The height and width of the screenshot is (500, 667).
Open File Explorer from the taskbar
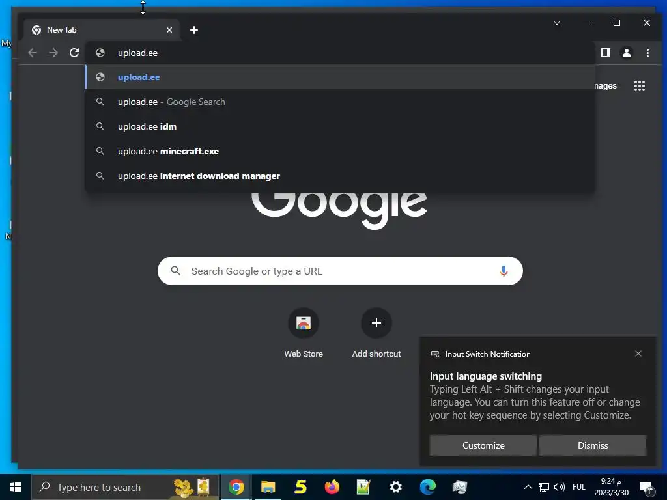coord(268,487)
